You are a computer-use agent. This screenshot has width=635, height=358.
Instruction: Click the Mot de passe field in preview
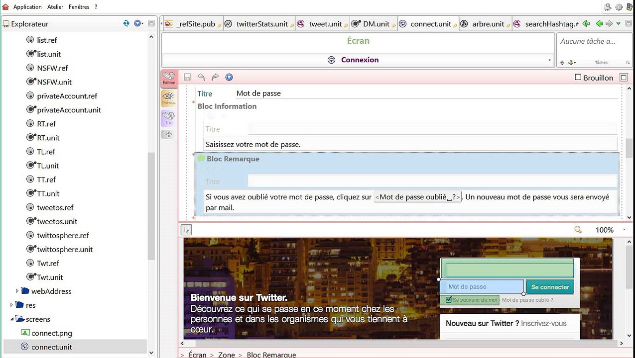click(x=482, y=287)
